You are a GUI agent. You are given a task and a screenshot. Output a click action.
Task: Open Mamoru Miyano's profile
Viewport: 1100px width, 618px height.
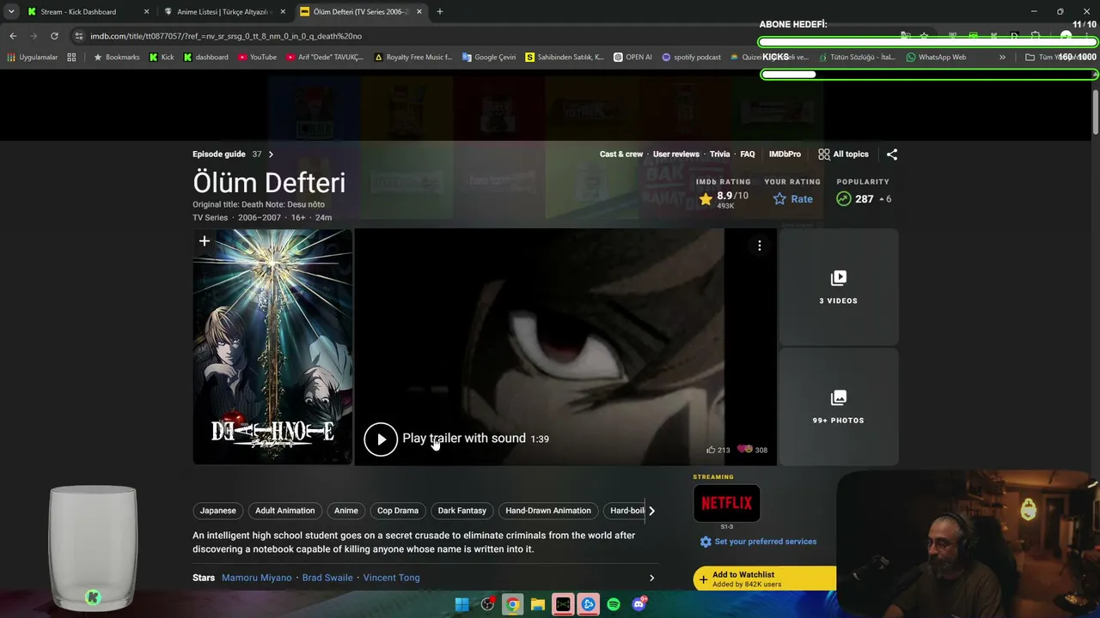257,578
